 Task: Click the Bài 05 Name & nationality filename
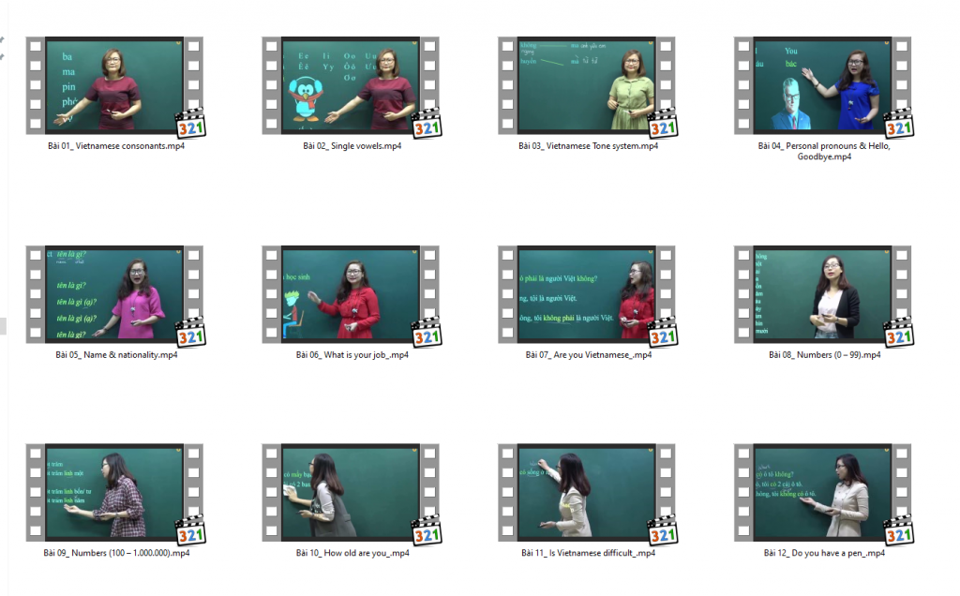tap(116, 355)
